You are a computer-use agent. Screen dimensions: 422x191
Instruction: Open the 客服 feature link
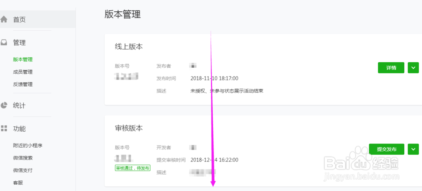[x=18, y=183]
